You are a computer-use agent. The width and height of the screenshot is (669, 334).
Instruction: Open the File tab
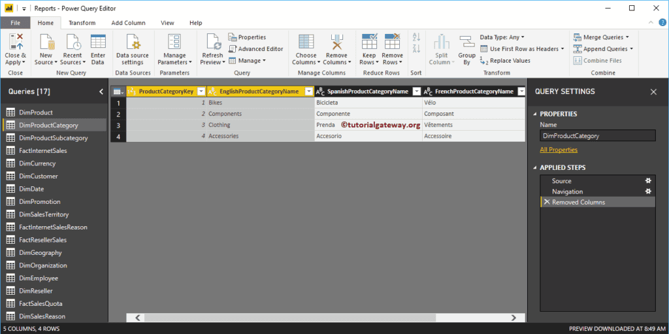[x=16, y=23]
